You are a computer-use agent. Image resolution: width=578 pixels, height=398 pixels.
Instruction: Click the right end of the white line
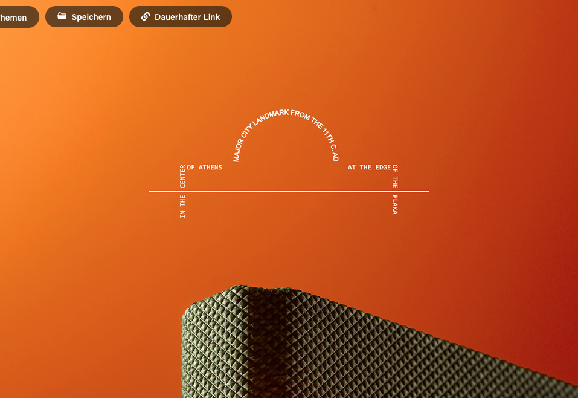pyautogui.click(x=426, y=191)
